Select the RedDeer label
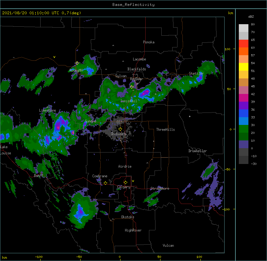Viewport: 267px width, 261px height. pyautogui.click(x=136, y=79)
